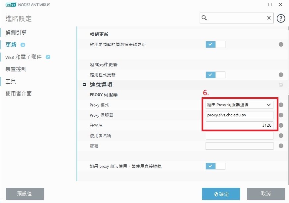Open the Proxy 模式 dropdown
The width and height of the screenshot is (289, 203).
[239, 105]
